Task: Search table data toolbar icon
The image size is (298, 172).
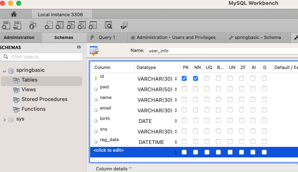Action: 109,25
